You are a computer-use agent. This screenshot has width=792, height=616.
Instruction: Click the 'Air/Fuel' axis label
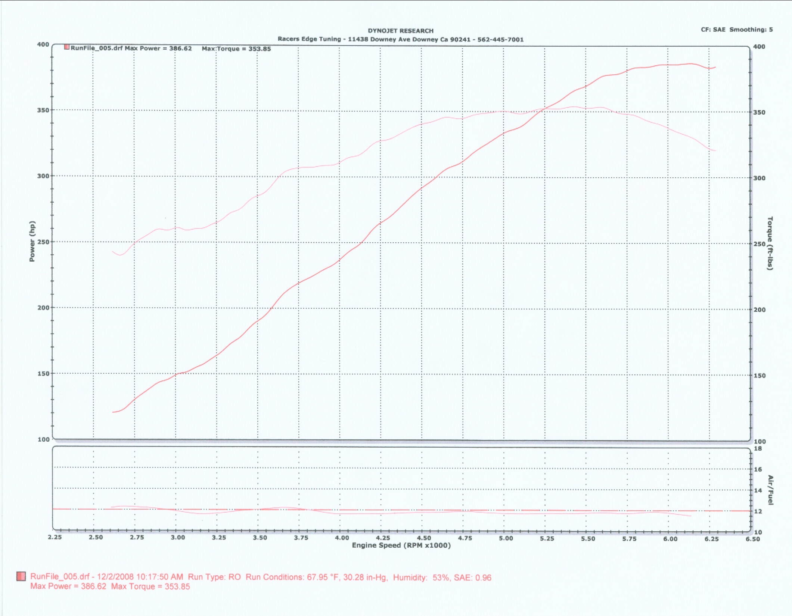click(770, 490)
